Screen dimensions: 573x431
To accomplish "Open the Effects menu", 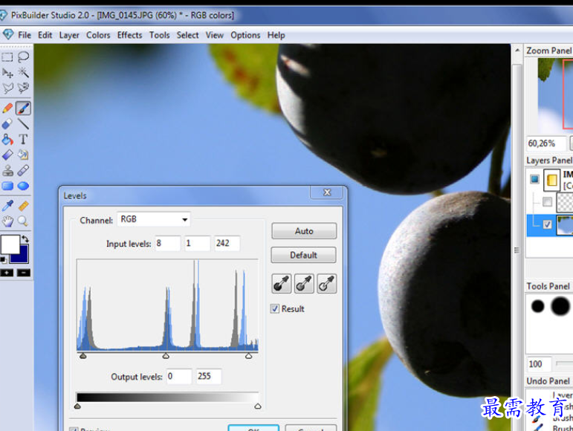I will [129, 35].
